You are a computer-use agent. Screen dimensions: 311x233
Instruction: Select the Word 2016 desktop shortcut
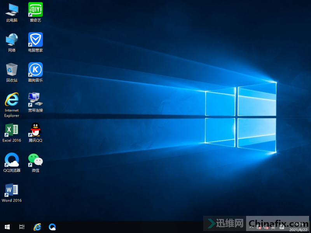12,193
